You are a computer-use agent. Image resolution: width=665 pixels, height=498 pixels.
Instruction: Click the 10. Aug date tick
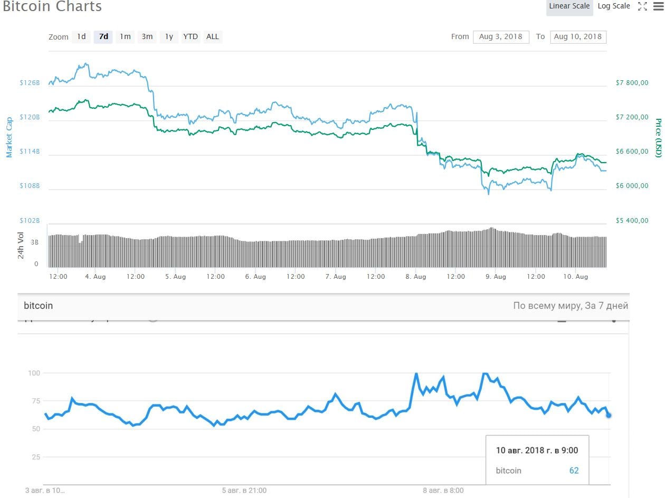pos(576,277)
